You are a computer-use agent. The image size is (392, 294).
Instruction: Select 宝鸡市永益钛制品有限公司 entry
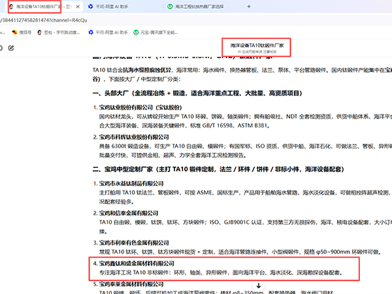click(131, 184)
